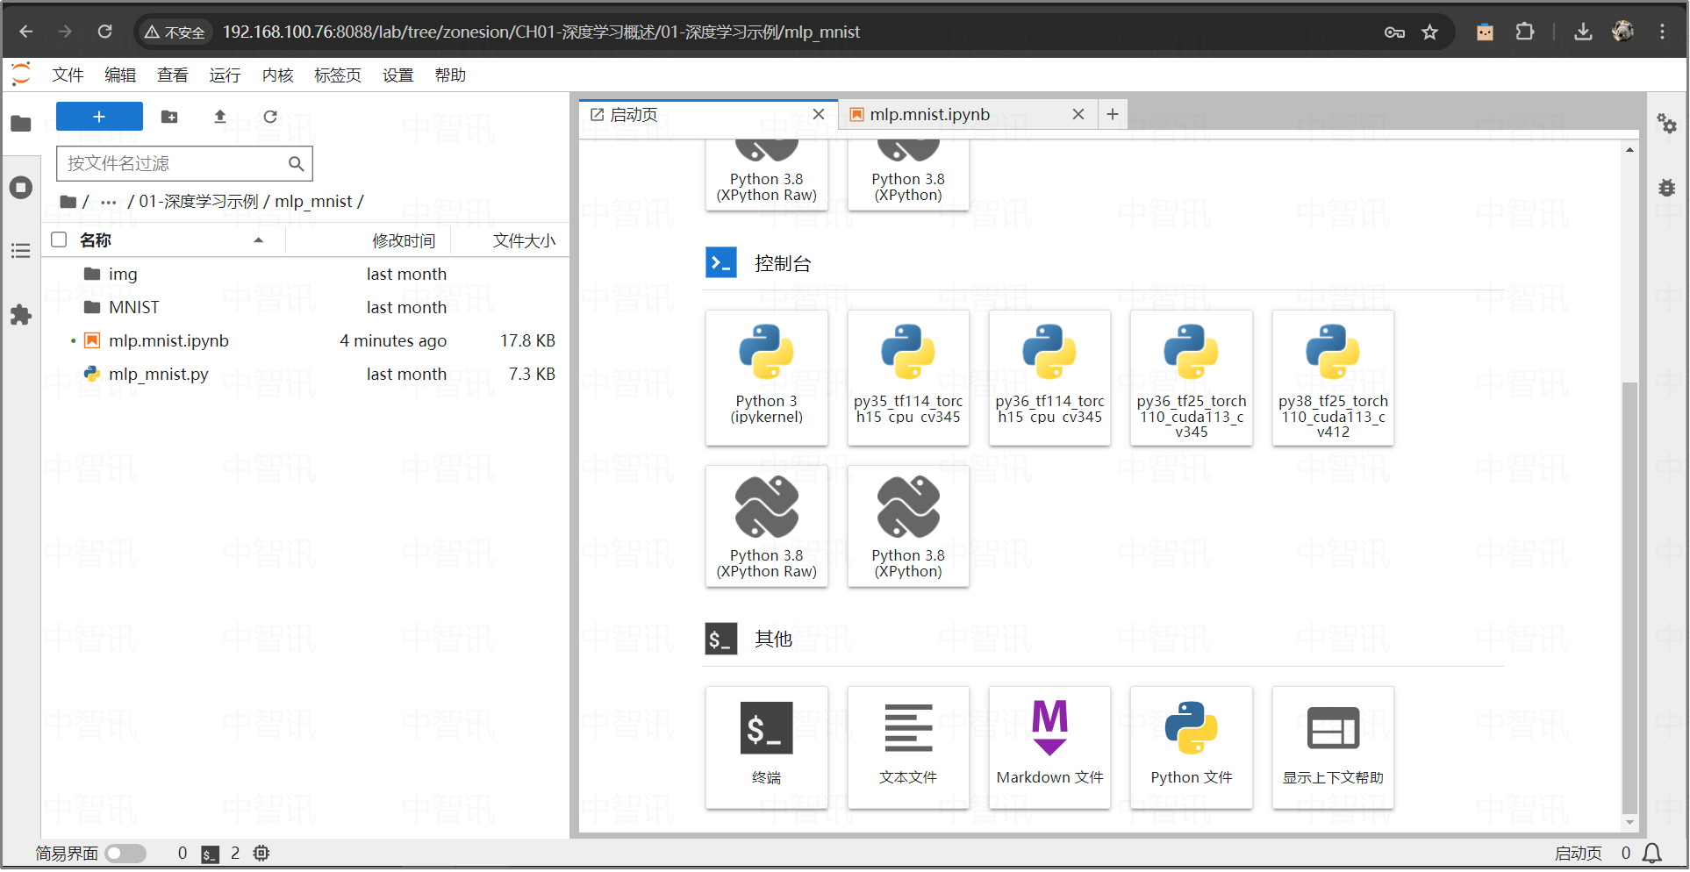Image resolution: width=1690 pixels, height=872 pixels.
Task: Open the running terminals and kernels panel
Action: point(21,187)
